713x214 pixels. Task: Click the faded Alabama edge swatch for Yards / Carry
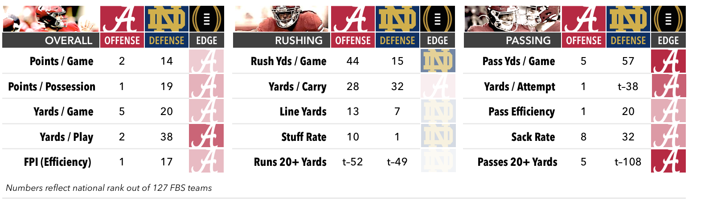click(438, 86)
